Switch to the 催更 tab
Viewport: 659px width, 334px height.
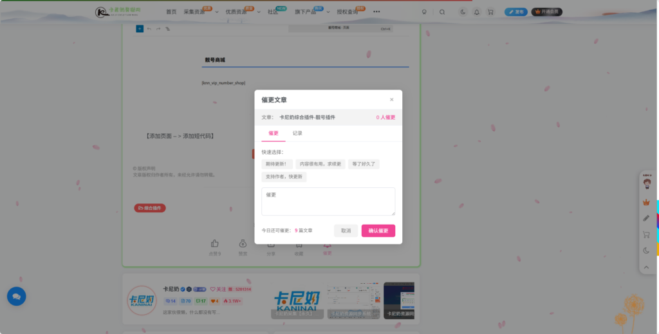pos(273,133)
